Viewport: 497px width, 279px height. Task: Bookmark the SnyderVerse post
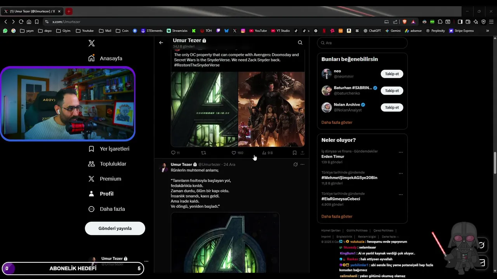(x=294, y=153)
